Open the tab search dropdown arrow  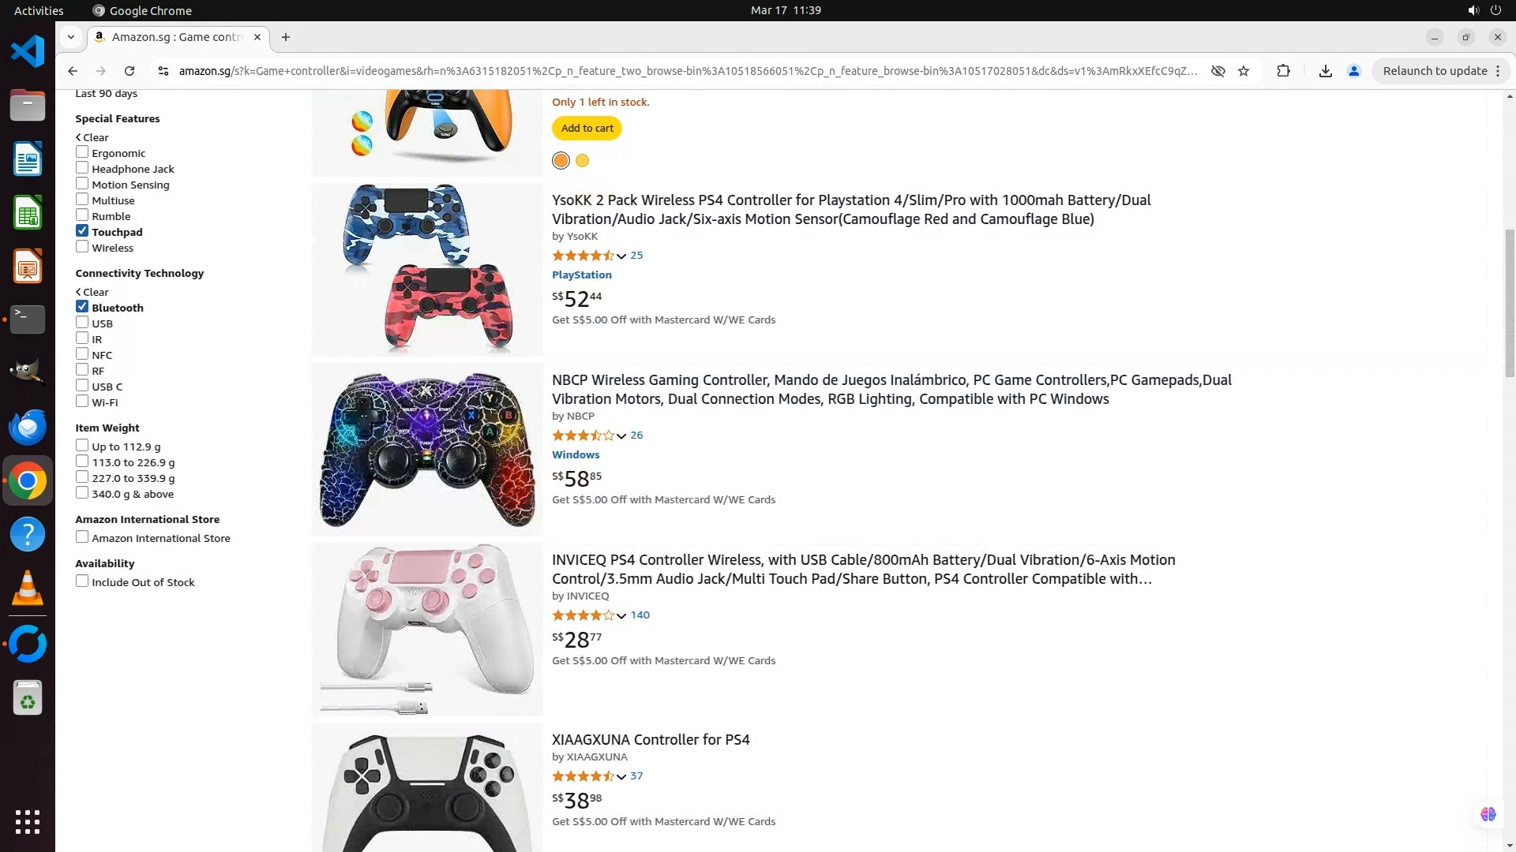coord(71,37)
